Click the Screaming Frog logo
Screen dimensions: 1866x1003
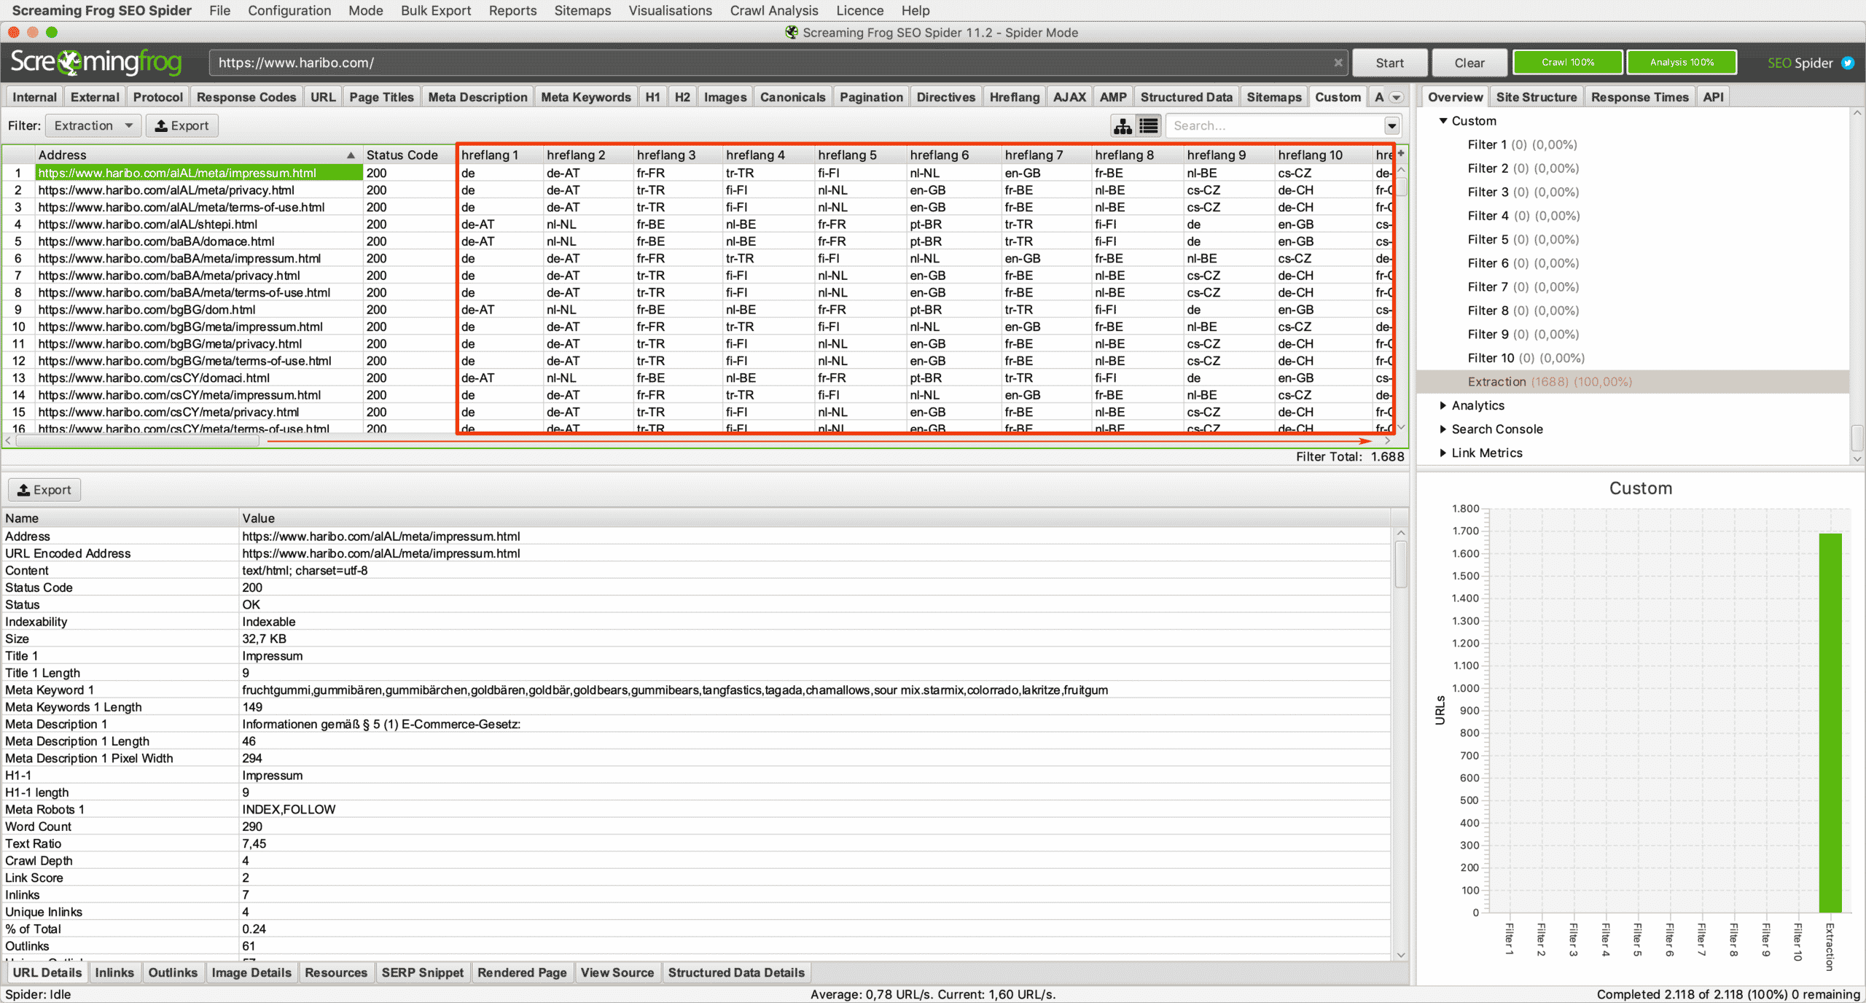[x=96, y=63]
